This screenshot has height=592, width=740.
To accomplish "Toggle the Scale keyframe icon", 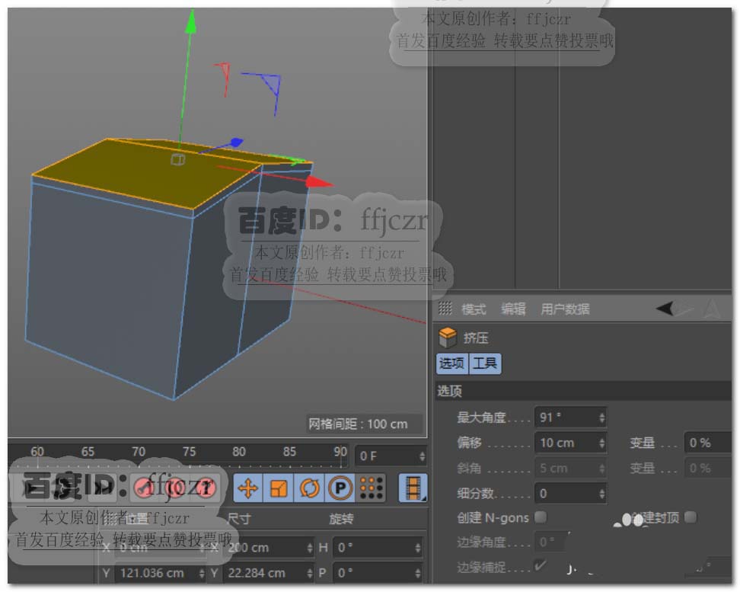I will [x=279, y=488].
